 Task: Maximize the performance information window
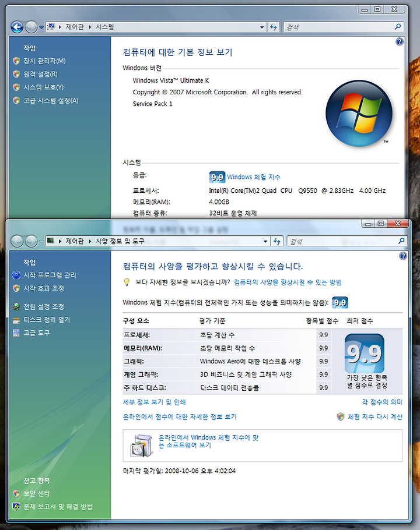(381, 224)
